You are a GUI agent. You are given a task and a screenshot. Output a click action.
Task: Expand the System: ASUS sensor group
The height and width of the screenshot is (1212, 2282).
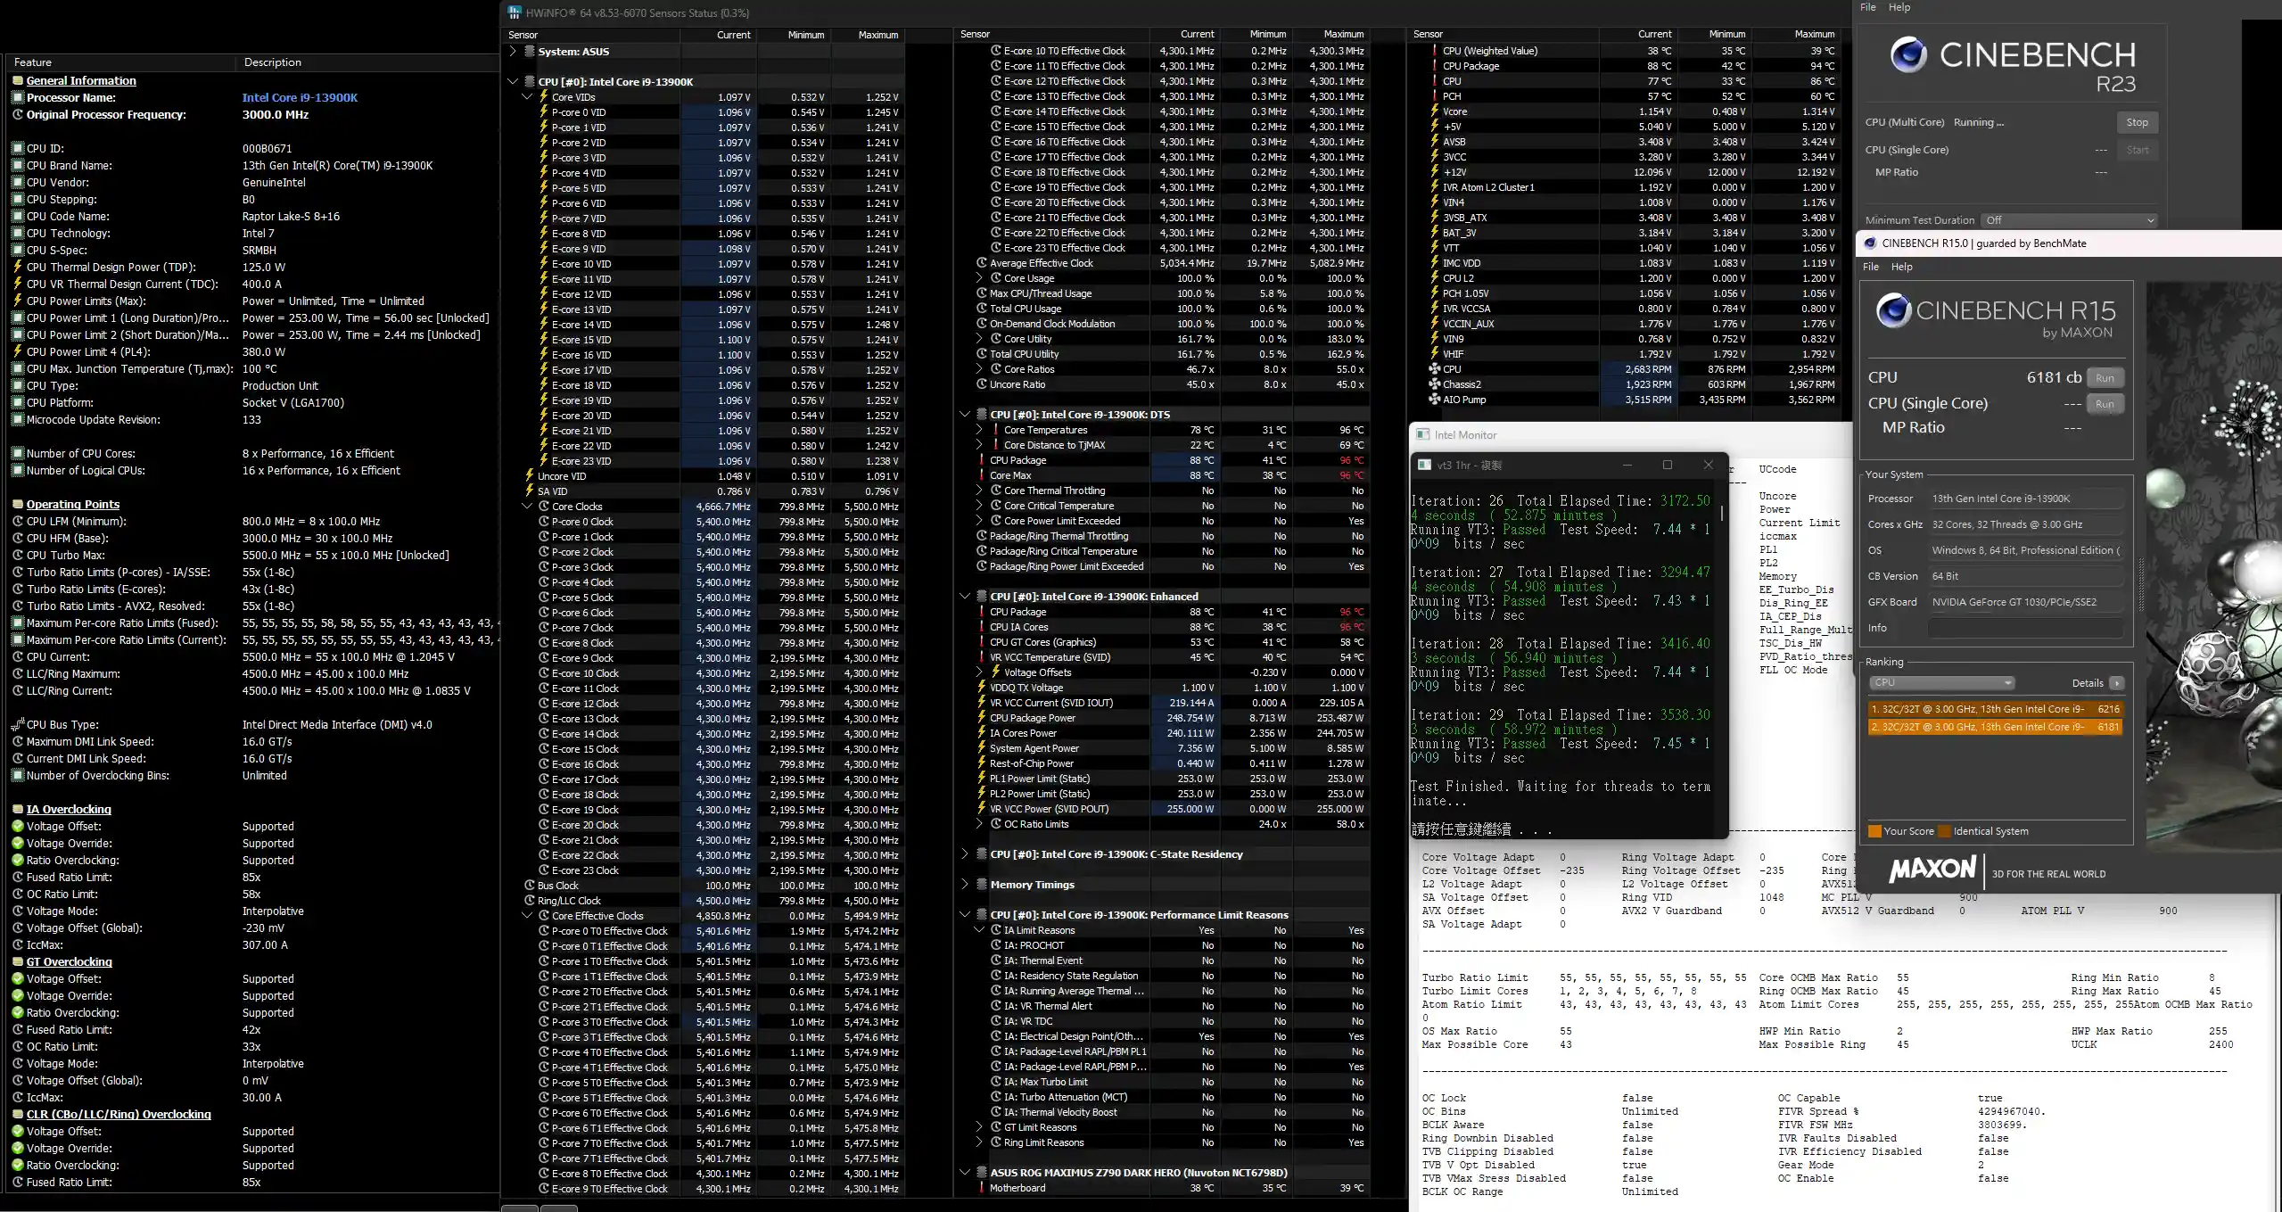(x=513, y=52)
